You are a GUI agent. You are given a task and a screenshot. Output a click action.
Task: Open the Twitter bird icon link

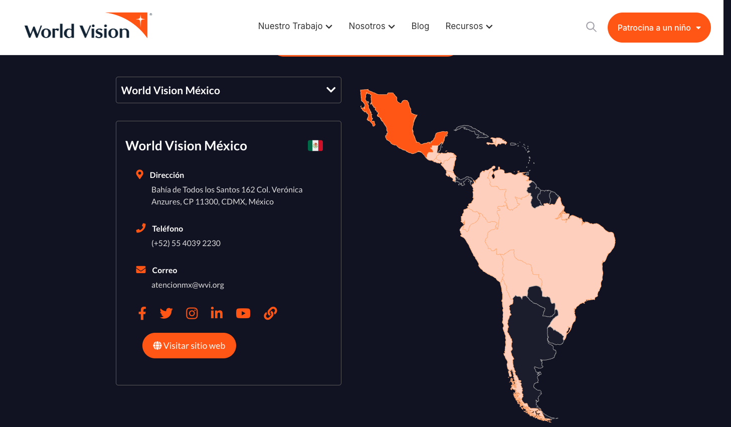tap(166, 313)
